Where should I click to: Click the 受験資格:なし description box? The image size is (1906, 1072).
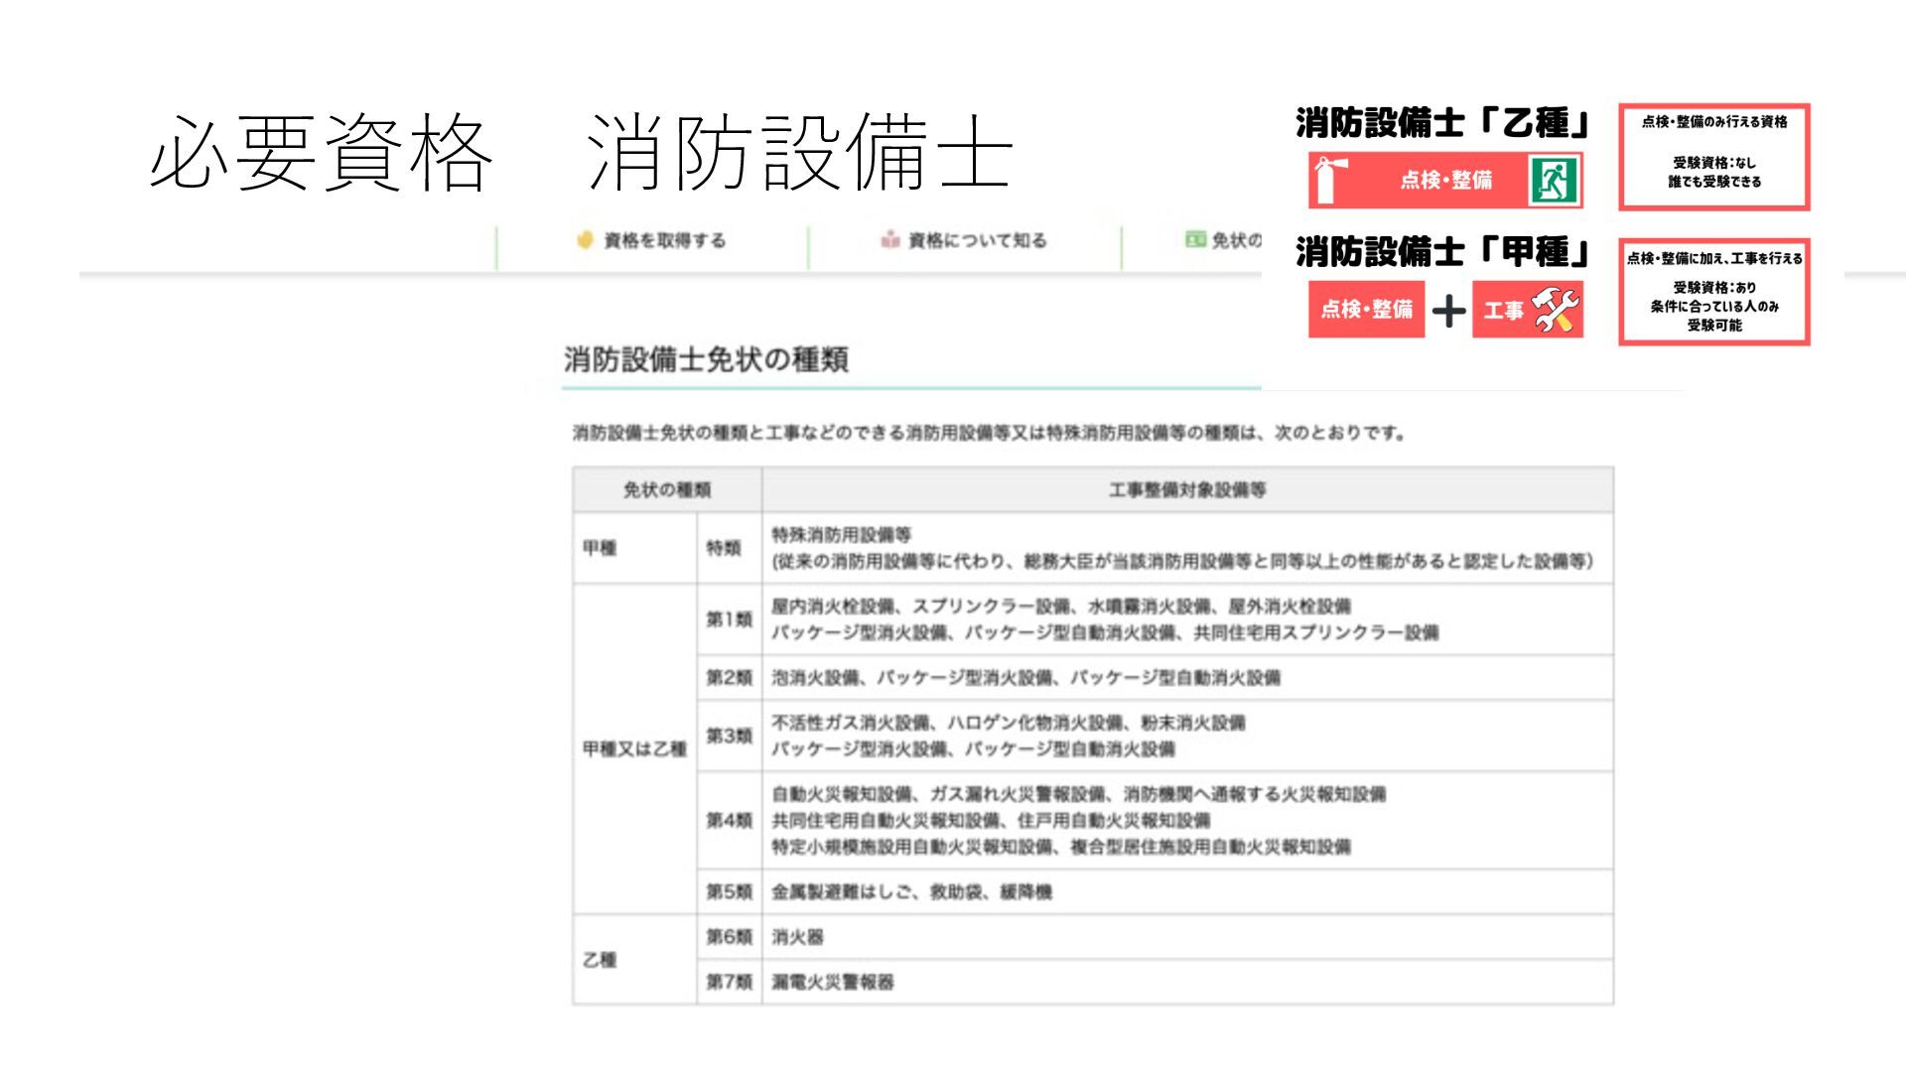point(1714,157)
